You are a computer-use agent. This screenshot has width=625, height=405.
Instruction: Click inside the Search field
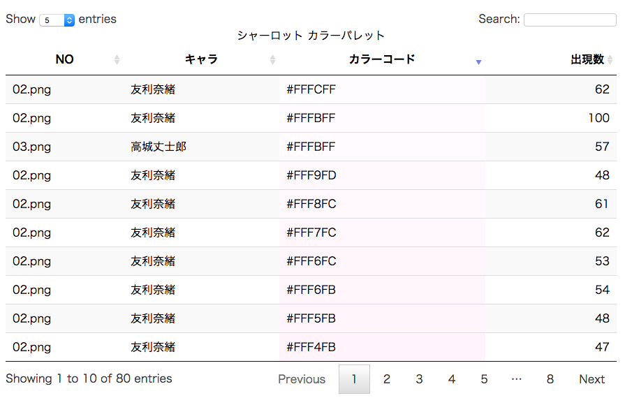(x=570, y=20)
